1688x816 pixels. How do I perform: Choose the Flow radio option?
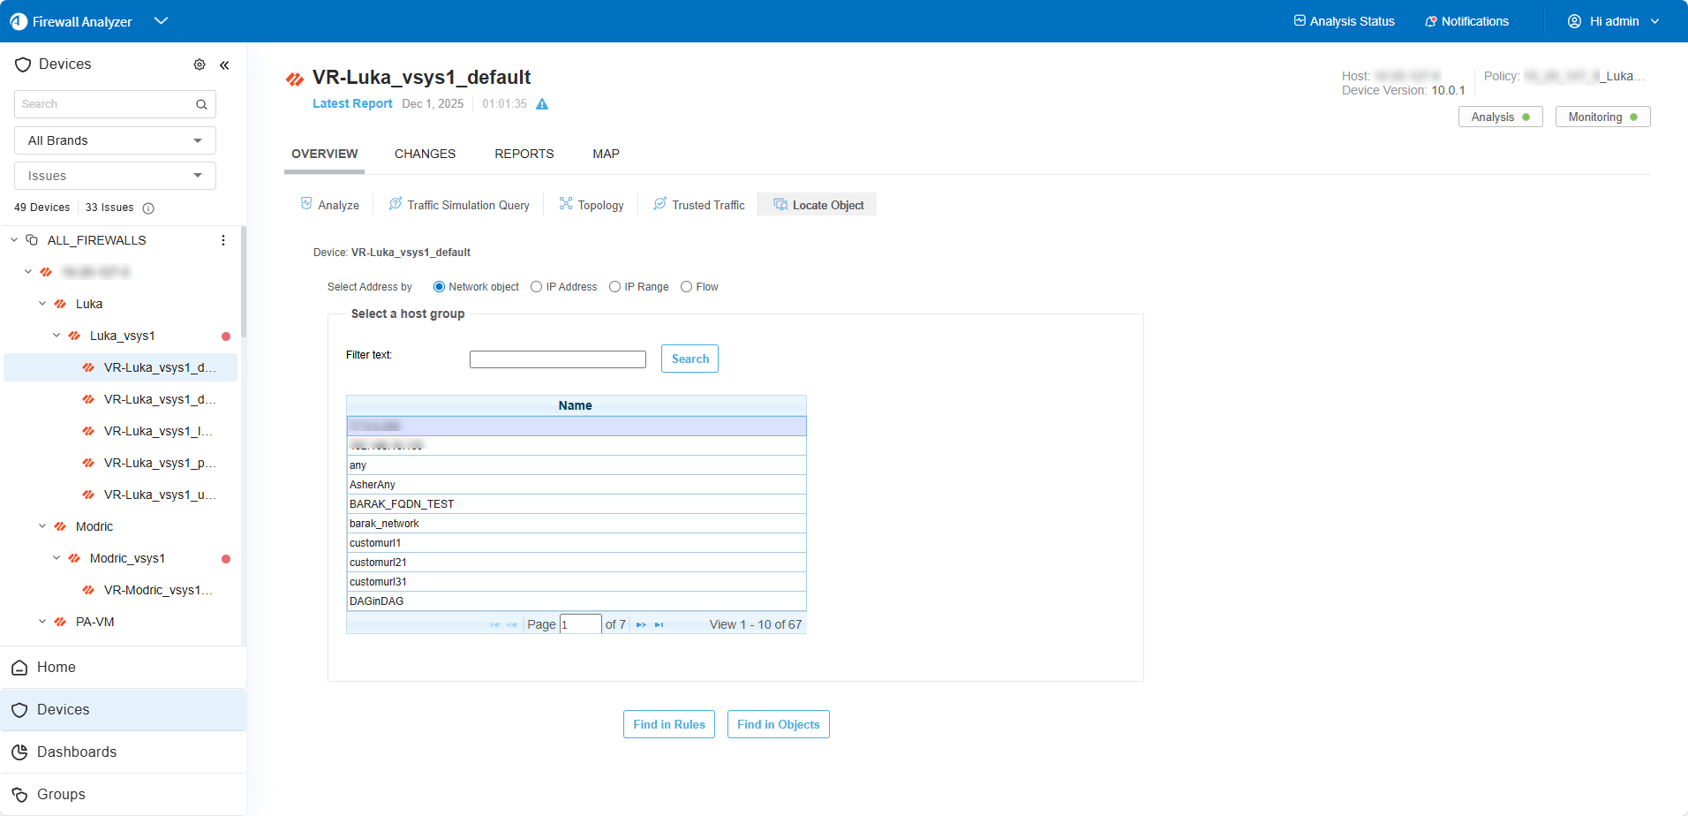[x=686, y=287]
